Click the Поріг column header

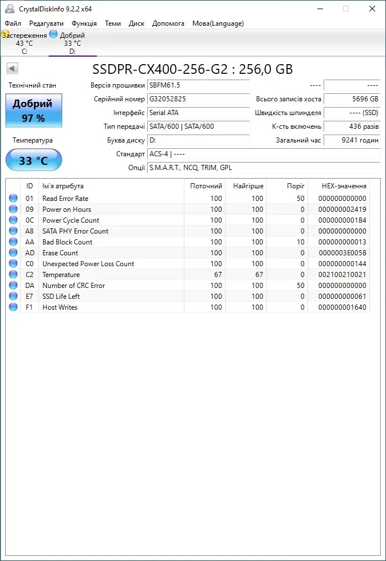pyautogui.click(x=287, y=186)
